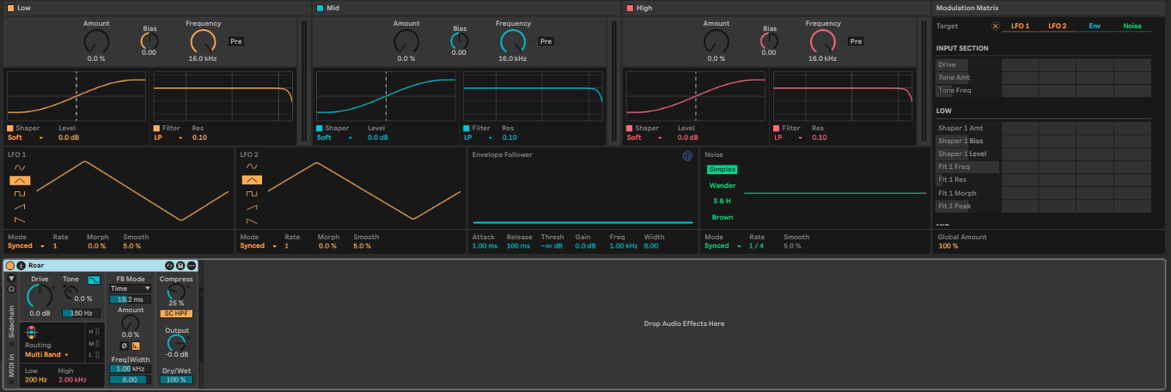Select the square waveform for LFO 2

tap(250, 194)
